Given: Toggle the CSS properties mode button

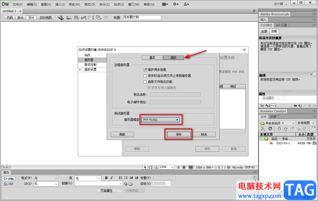Looking at the screenshot, I should 9,184.
